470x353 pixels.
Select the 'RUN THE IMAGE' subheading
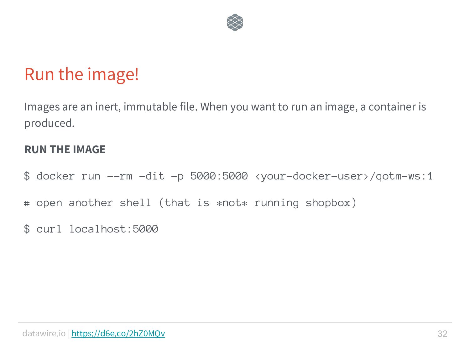click(65, 149)
